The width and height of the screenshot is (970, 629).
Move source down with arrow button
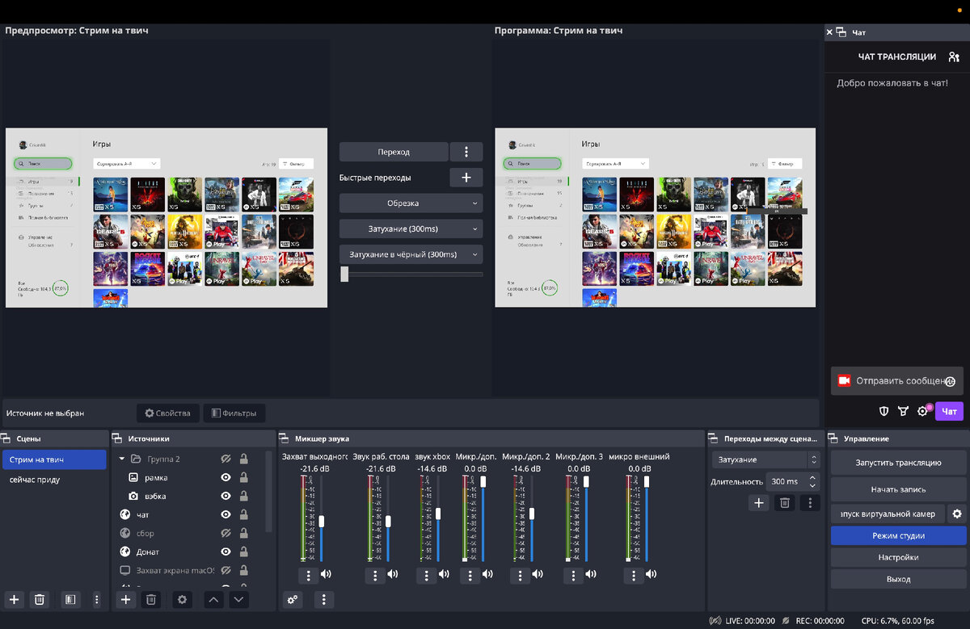pos(238,599)
